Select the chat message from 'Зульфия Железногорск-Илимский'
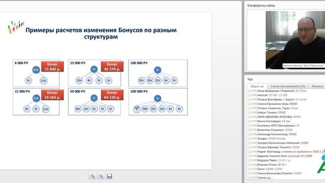The width and height of the screenshot is (325, 183). [278, 143]
